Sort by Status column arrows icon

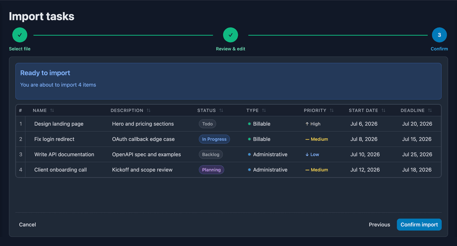point(221,111)
